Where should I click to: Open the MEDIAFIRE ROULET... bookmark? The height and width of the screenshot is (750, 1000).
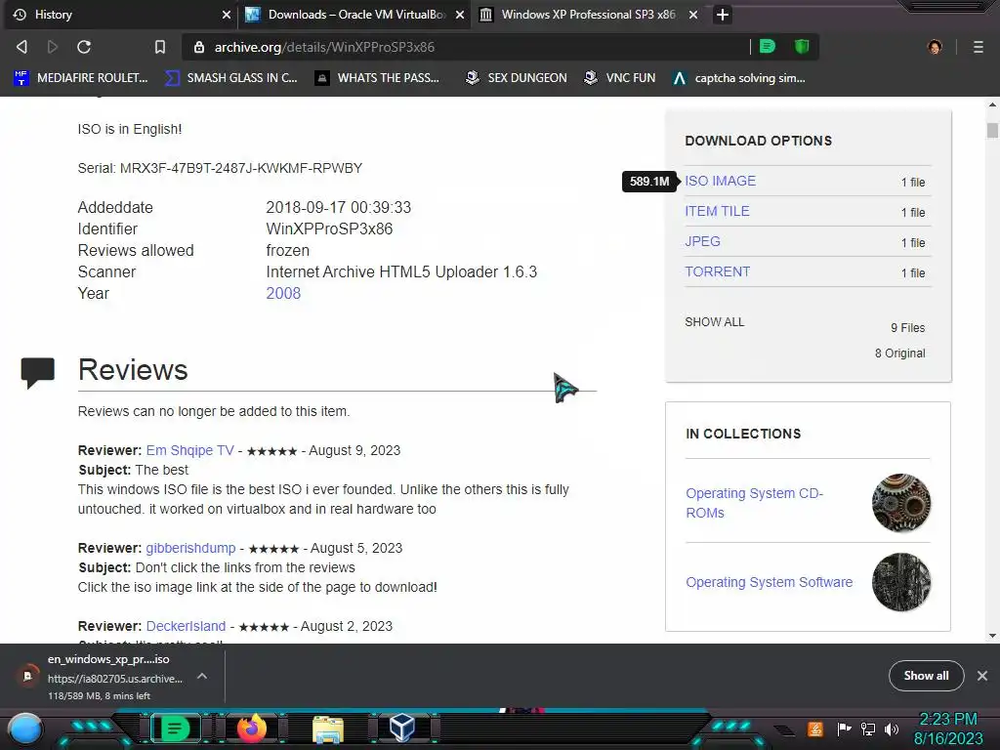(81, 78)
